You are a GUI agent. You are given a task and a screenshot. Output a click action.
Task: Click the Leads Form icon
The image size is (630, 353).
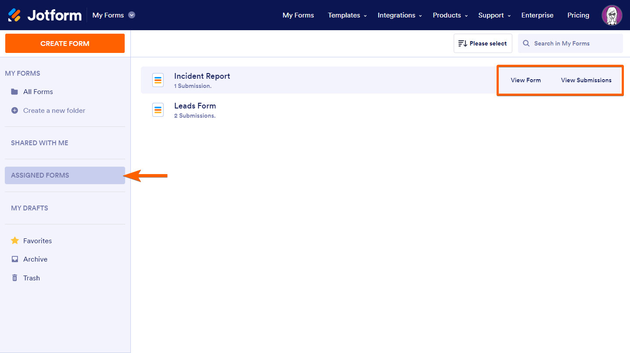pyautogui.click(x=158, y=110)
